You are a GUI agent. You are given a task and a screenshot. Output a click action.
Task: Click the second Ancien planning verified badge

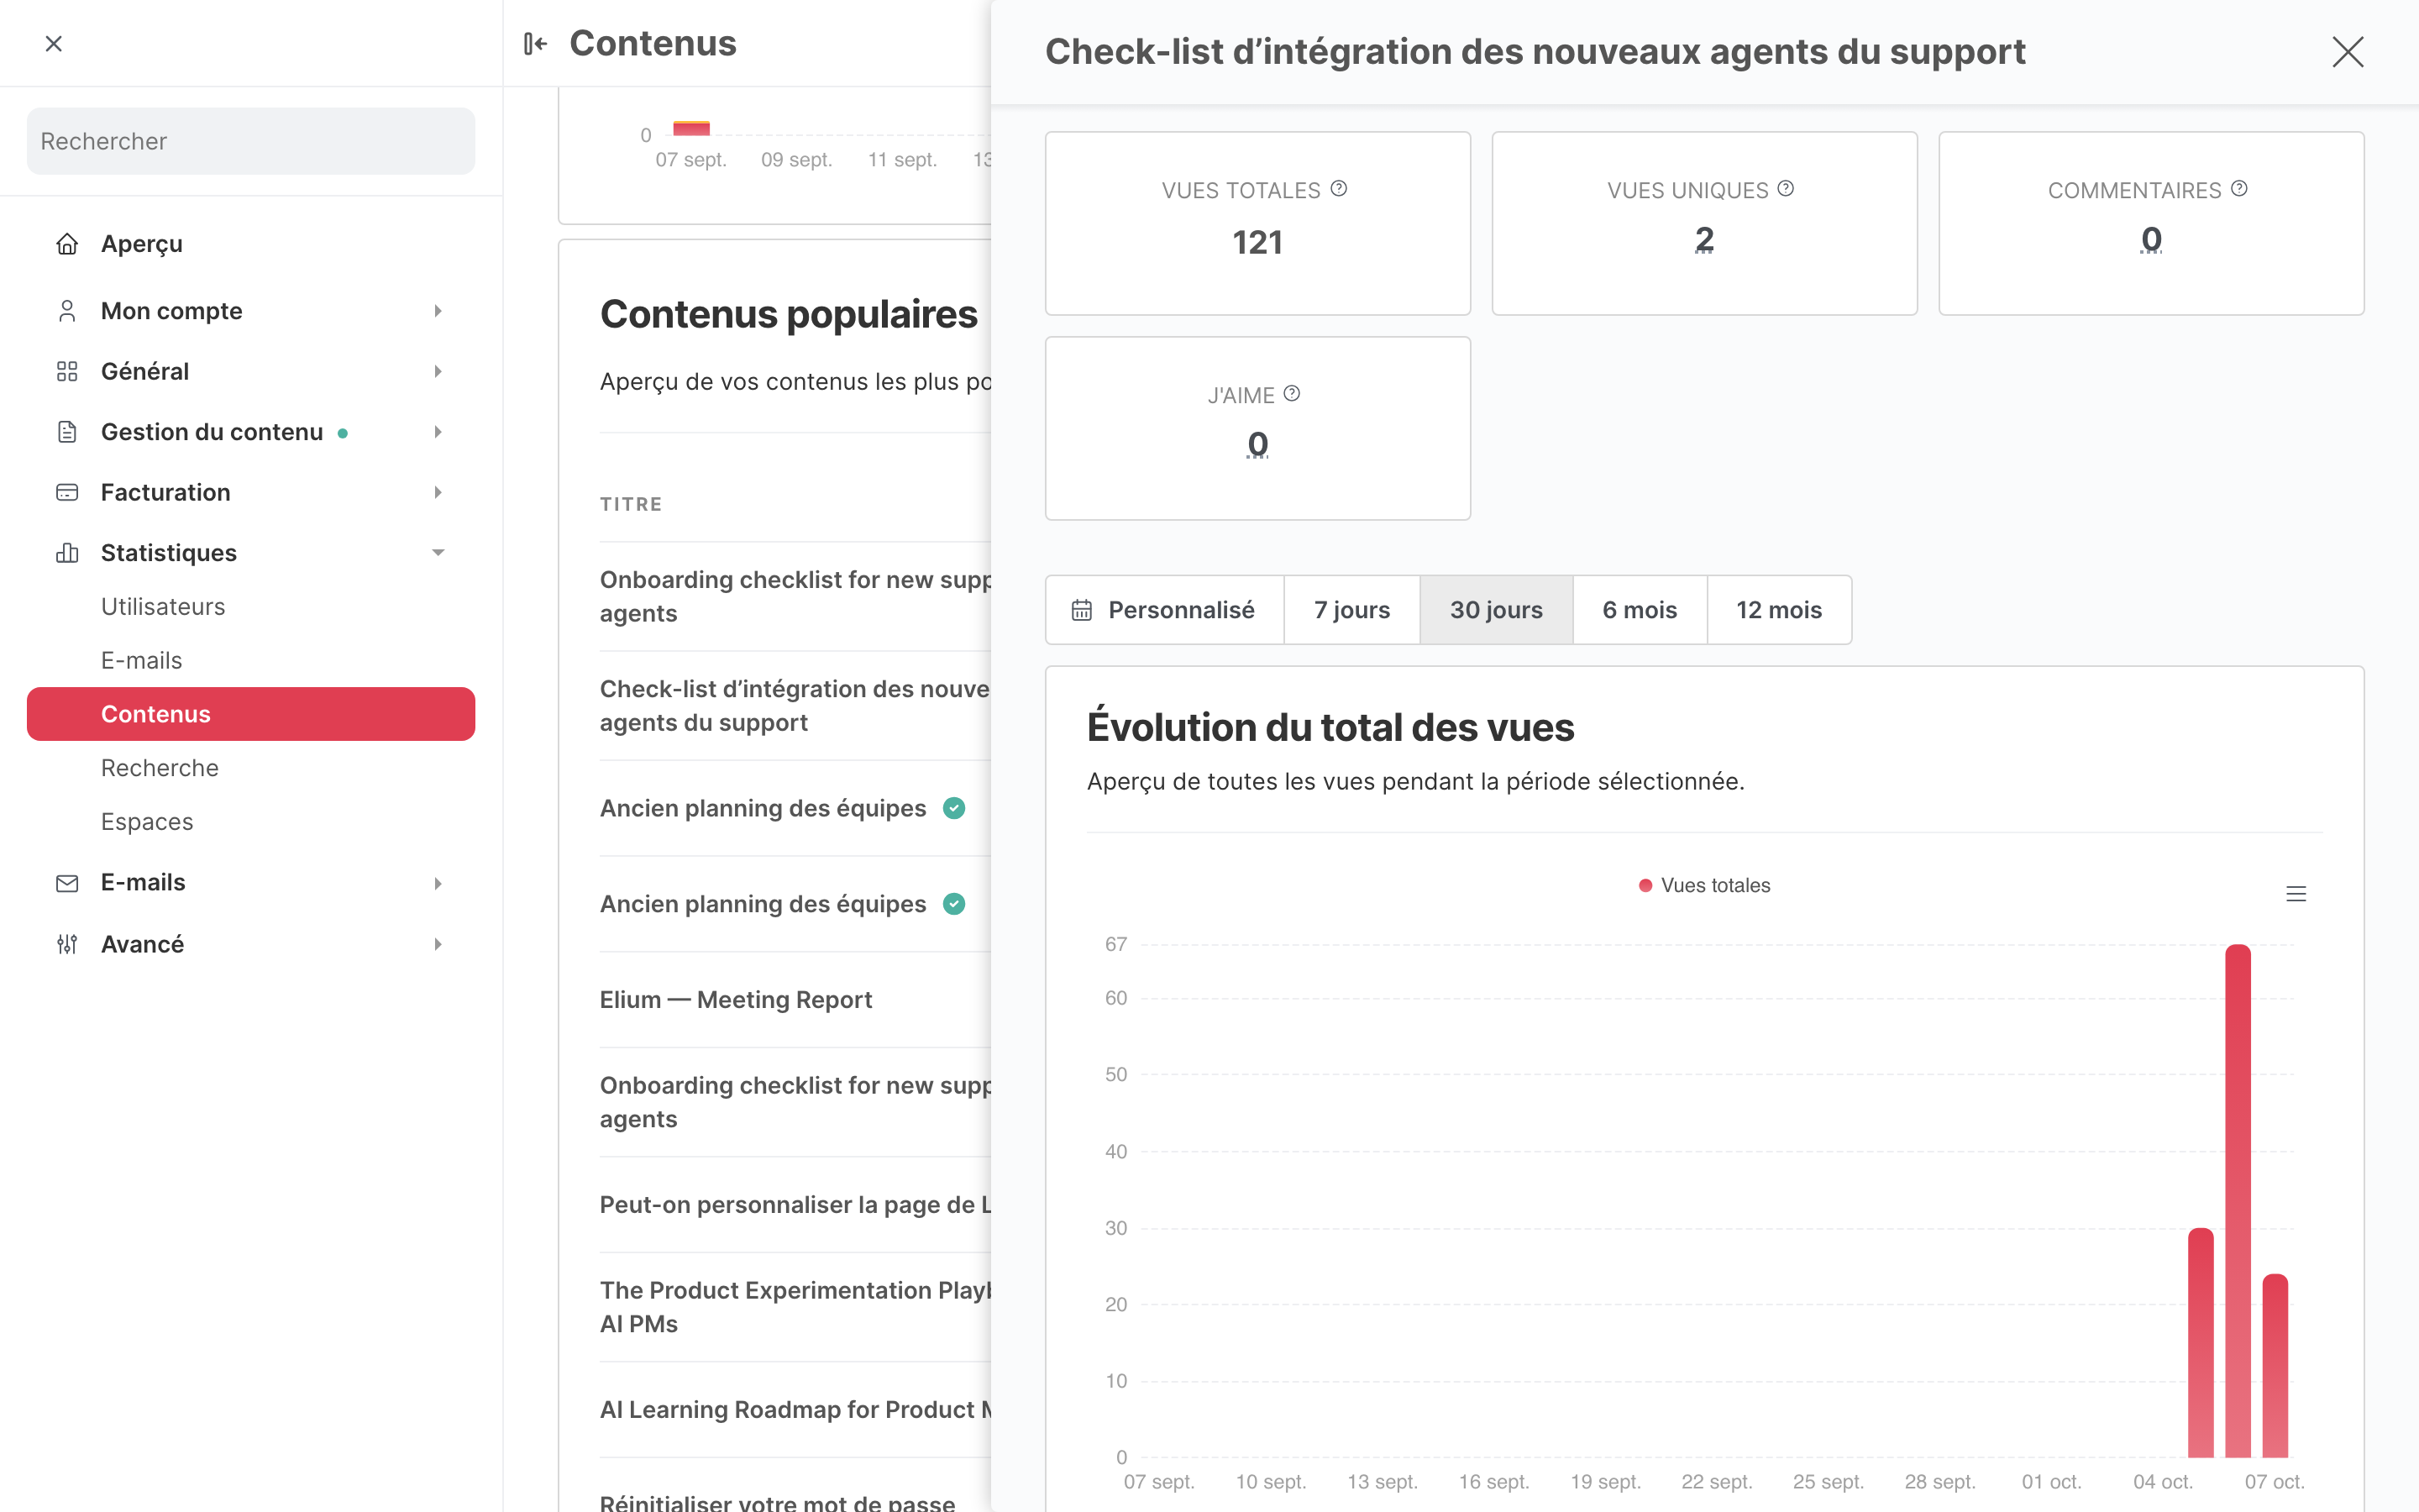[x=955, y=904]
